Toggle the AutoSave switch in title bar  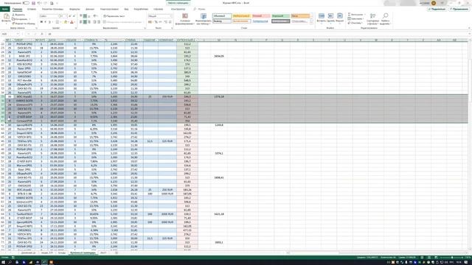click(27, 3)
